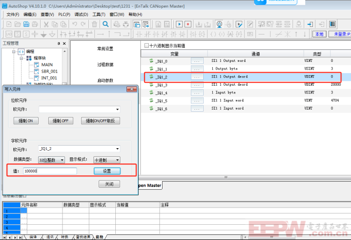The image size is (351, 240).
Task: Open the 显示格式 十进制 dropdown
Action: pos(117,160)
